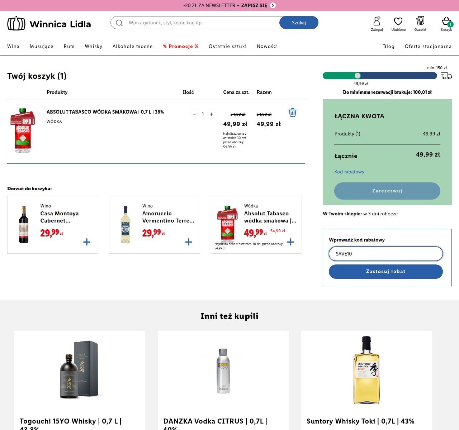This screenshot has width=459, height=430.
Task: Open the Musujące menu
Action: [x=42, y=46]
